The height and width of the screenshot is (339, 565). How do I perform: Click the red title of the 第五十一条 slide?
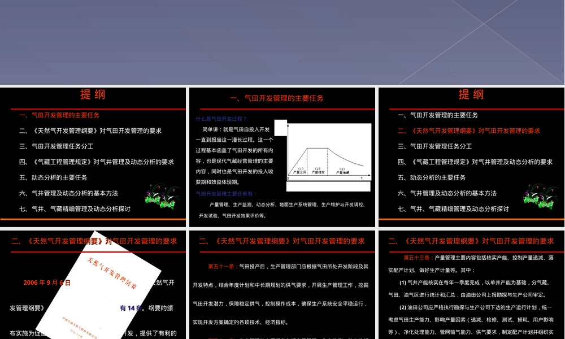(x=282, y=241)
